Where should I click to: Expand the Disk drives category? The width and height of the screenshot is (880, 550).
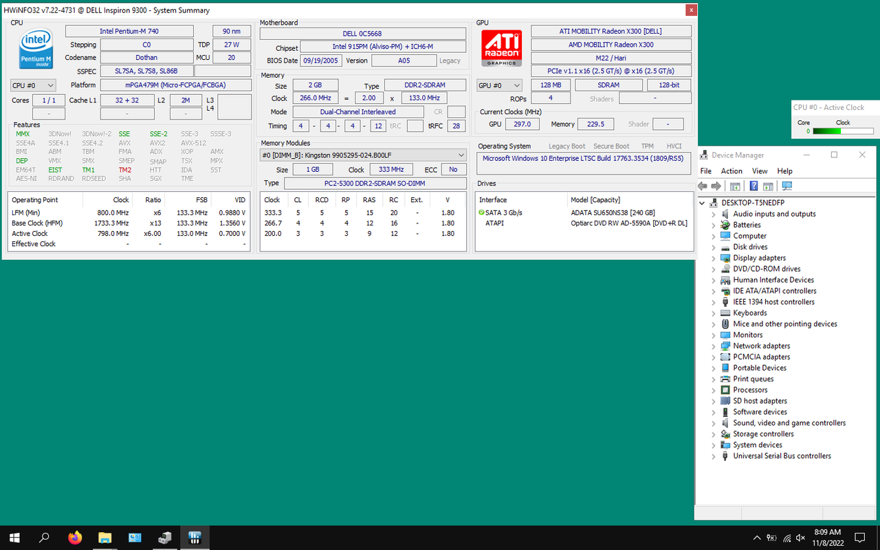714,247
